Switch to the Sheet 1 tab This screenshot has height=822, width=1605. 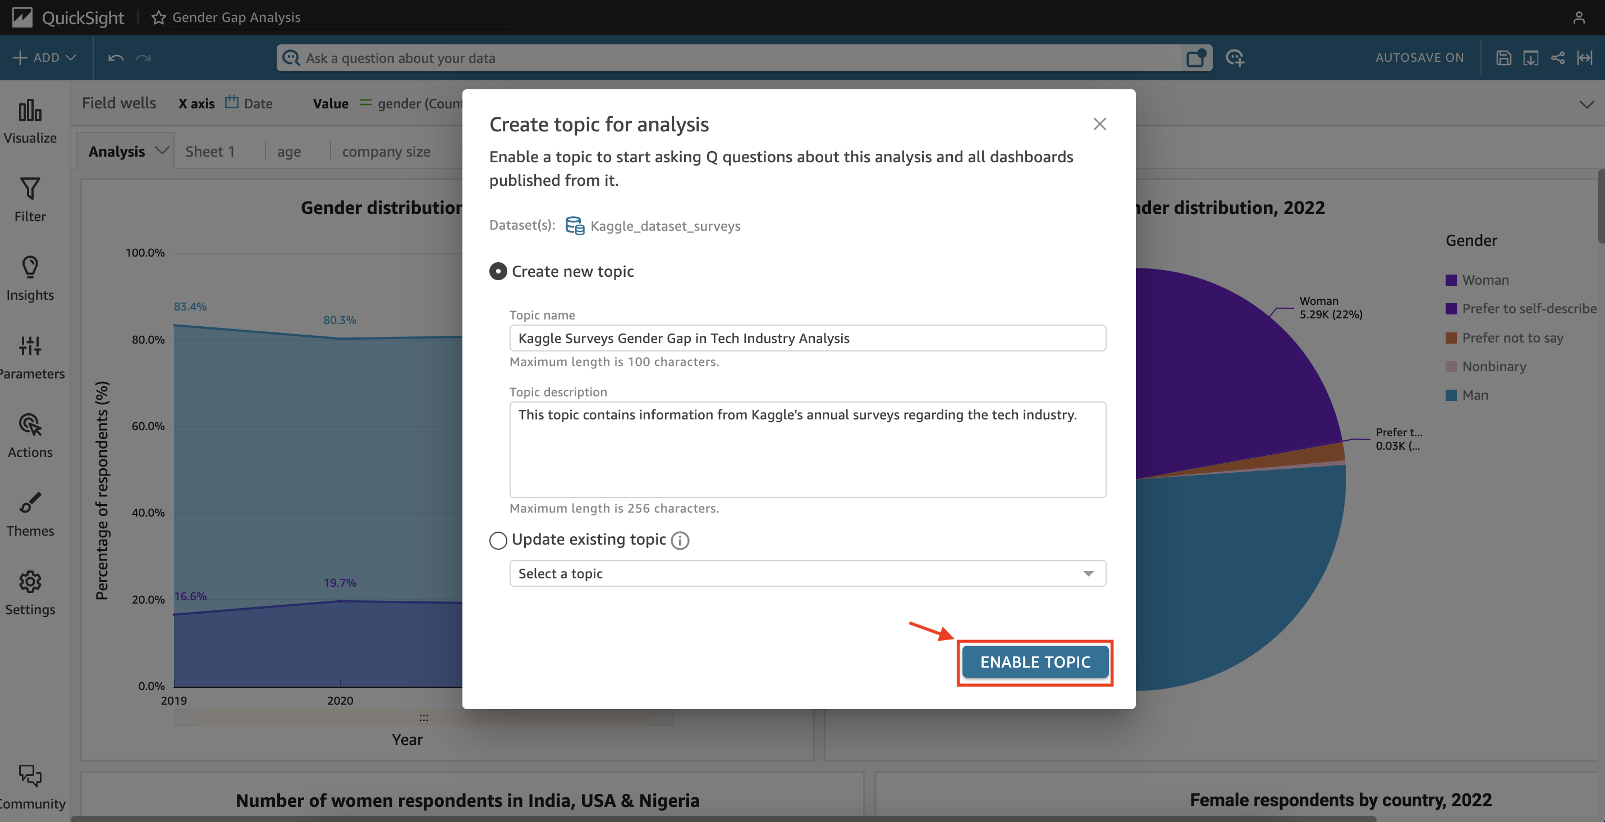pos(210,152)
